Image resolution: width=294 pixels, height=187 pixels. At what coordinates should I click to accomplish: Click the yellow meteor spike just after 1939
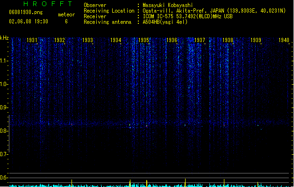(258, 184)
